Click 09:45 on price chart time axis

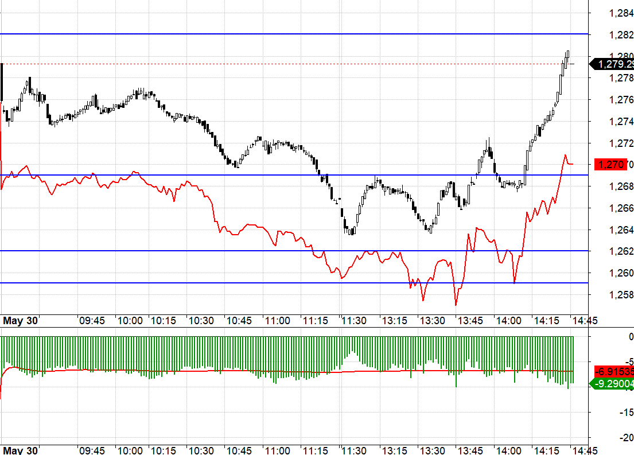[92, 321]
